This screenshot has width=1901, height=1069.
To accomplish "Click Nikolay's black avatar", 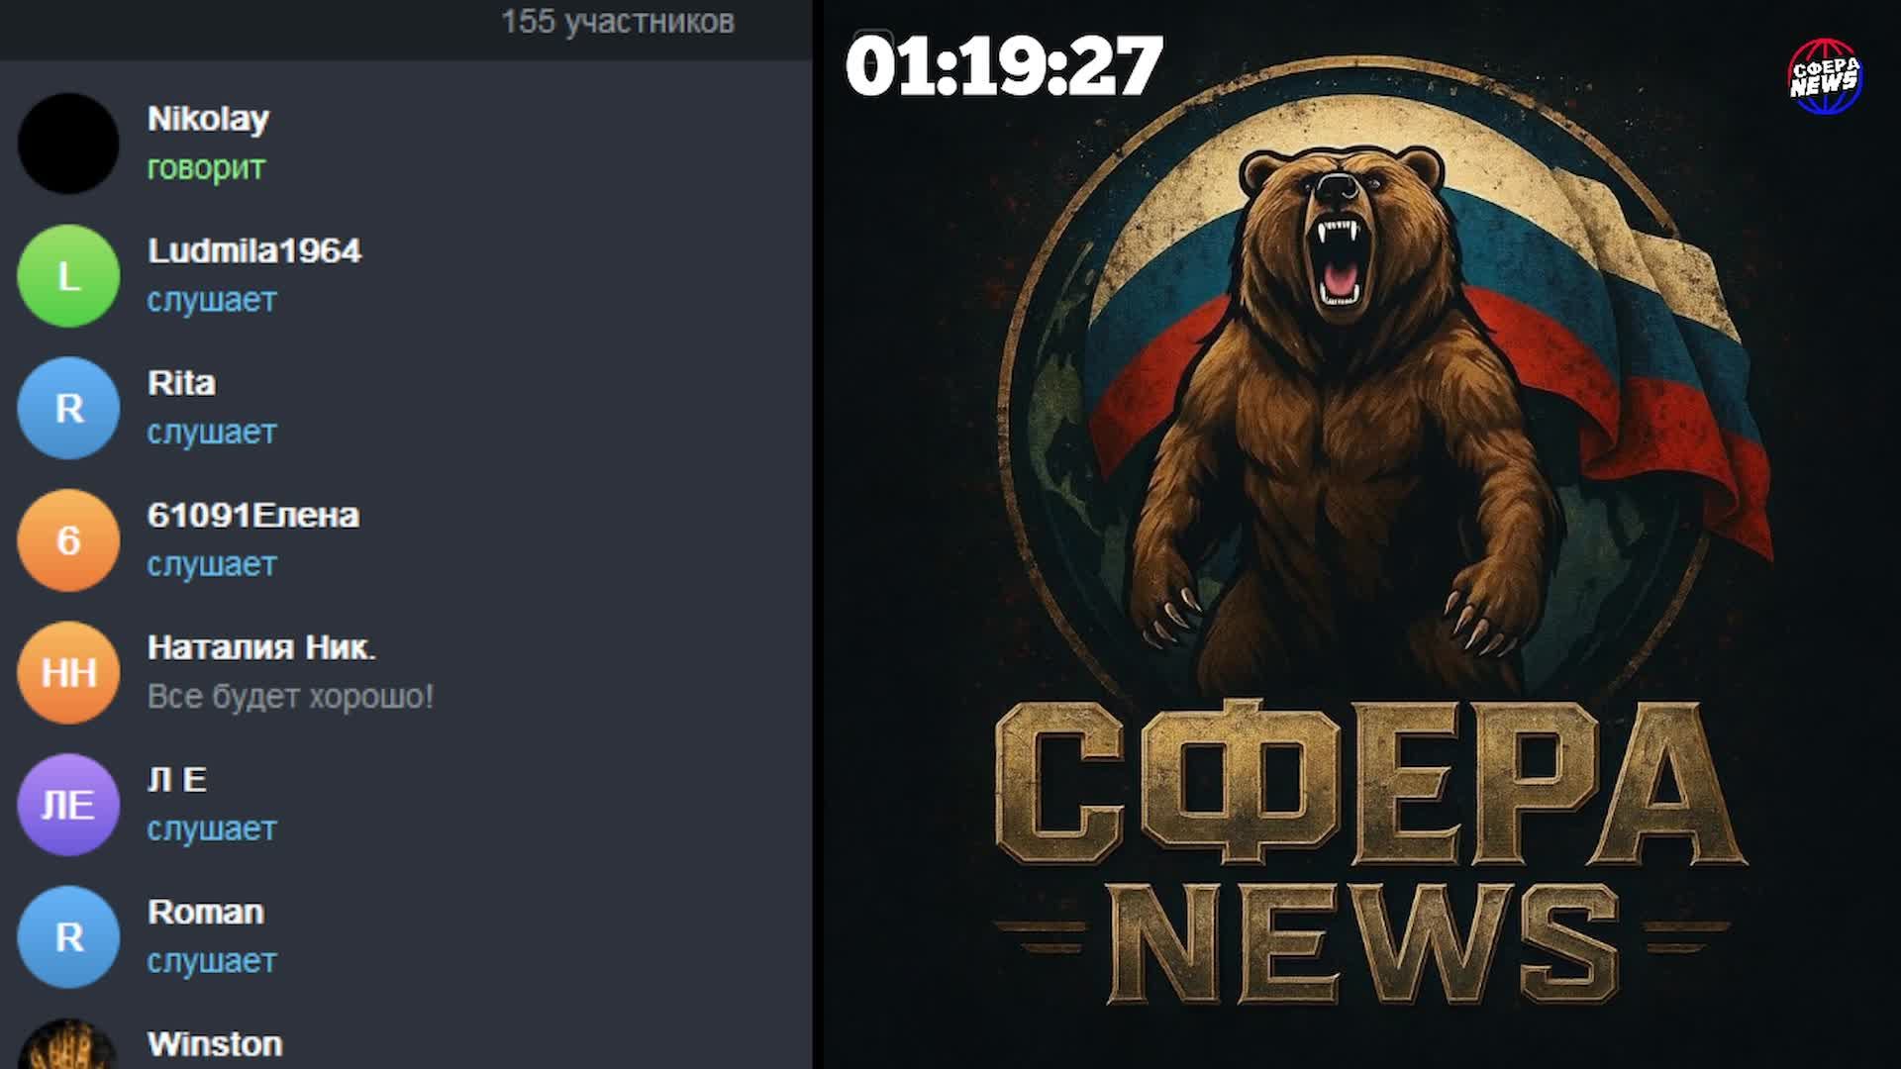I will pyautogui.click(x=68, y=144).
